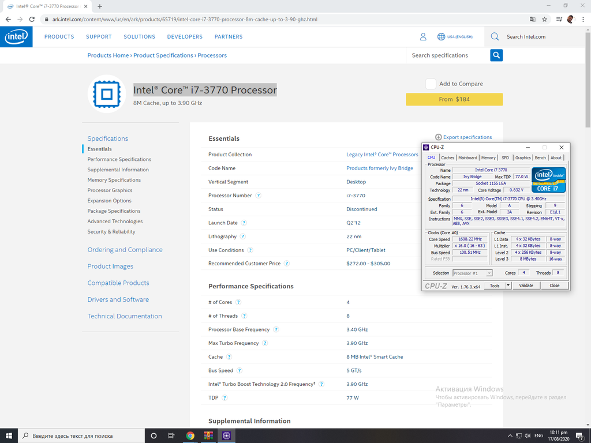Image resolution: width=591 pixels, height=443 pixels.
Task: Click the blue search specifications magnifier button
Action: [496, 55]
